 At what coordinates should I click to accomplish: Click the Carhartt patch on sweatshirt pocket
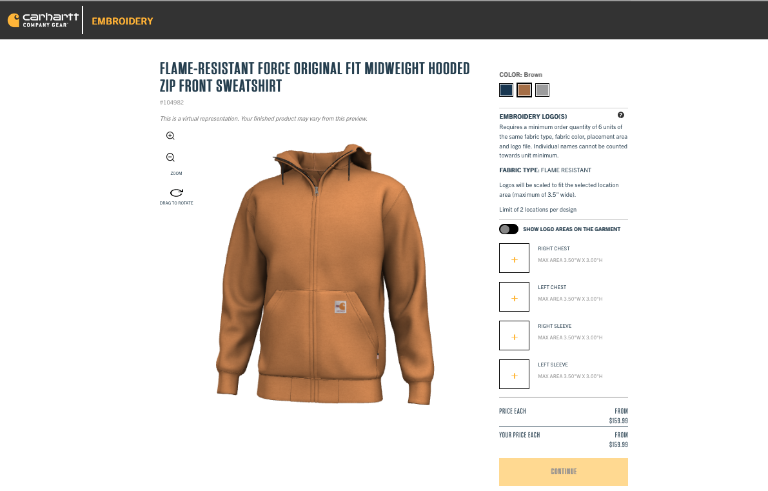(x=340, y=306)
